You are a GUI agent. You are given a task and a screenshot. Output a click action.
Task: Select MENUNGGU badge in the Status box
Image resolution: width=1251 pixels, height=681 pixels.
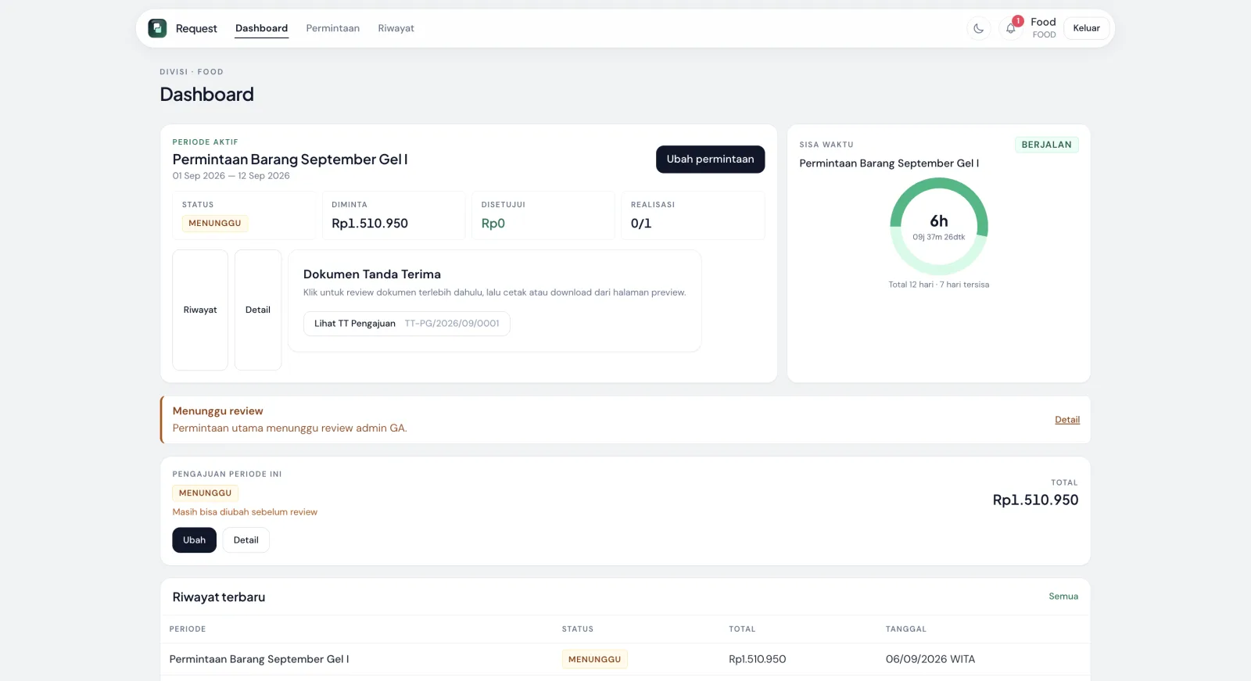[215, 224]
